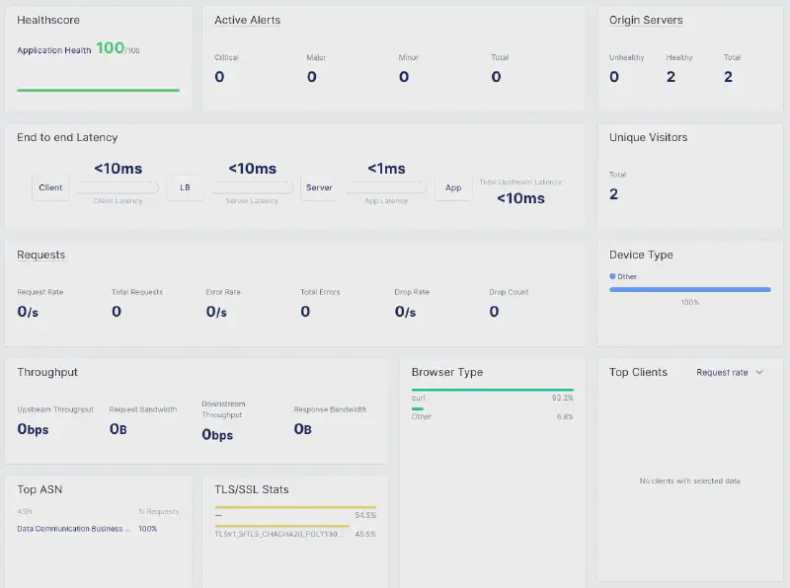790x588 pixels.
Task: Click the Client node in latency diagram
Action: 50,187
